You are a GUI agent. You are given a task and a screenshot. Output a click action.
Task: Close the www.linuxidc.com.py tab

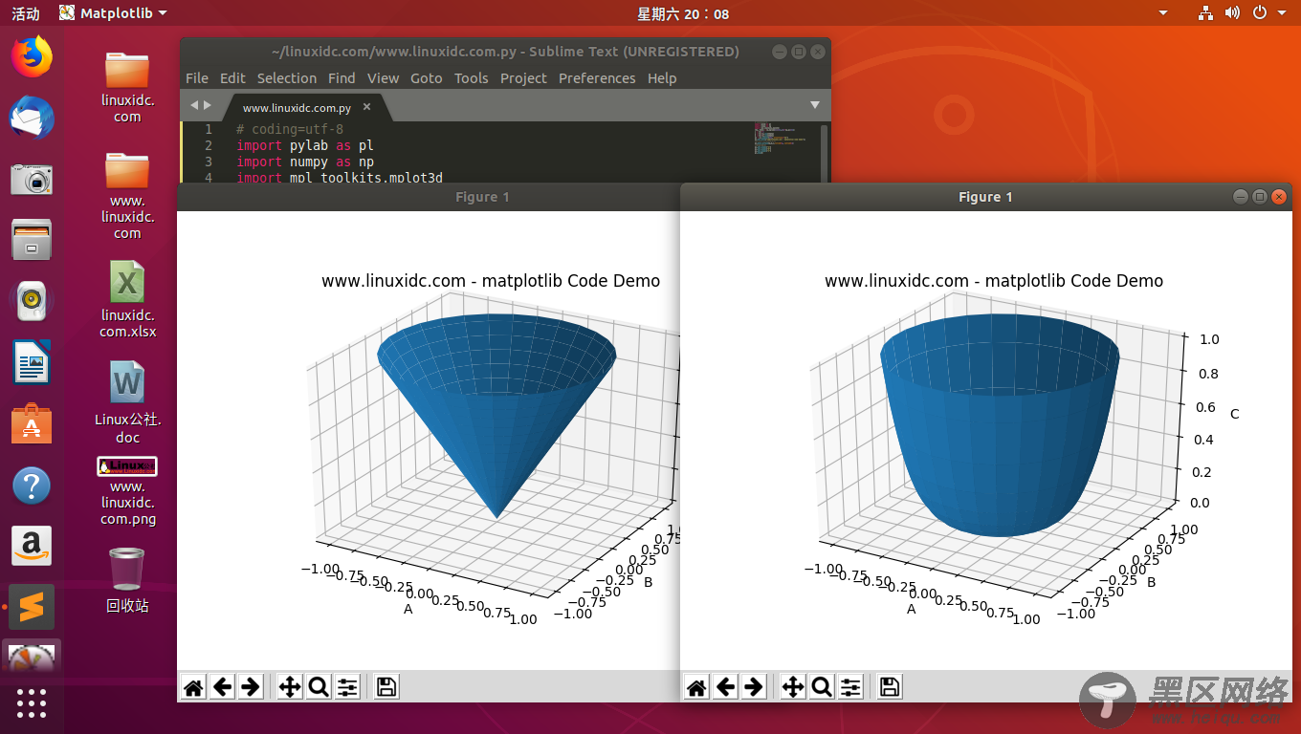click(x=366, y=107)
